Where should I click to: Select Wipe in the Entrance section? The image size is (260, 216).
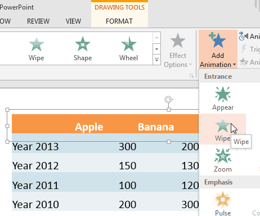[223, 129]
